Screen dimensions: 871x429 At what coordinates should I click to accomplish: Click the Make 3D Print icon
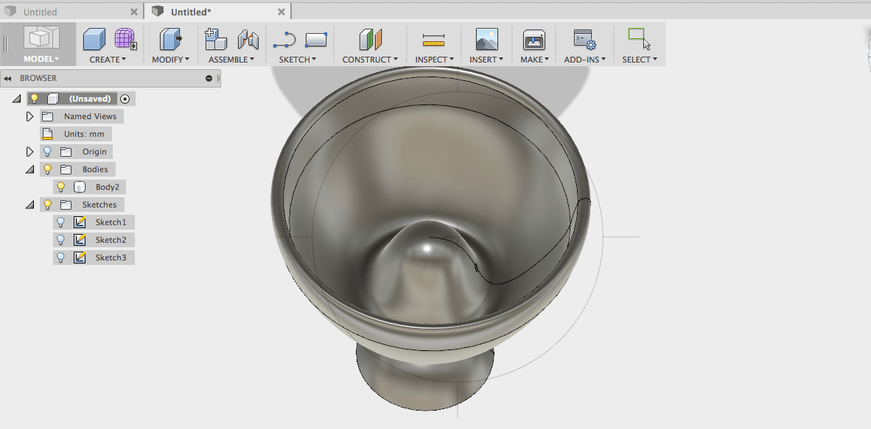tap(534, 40)
